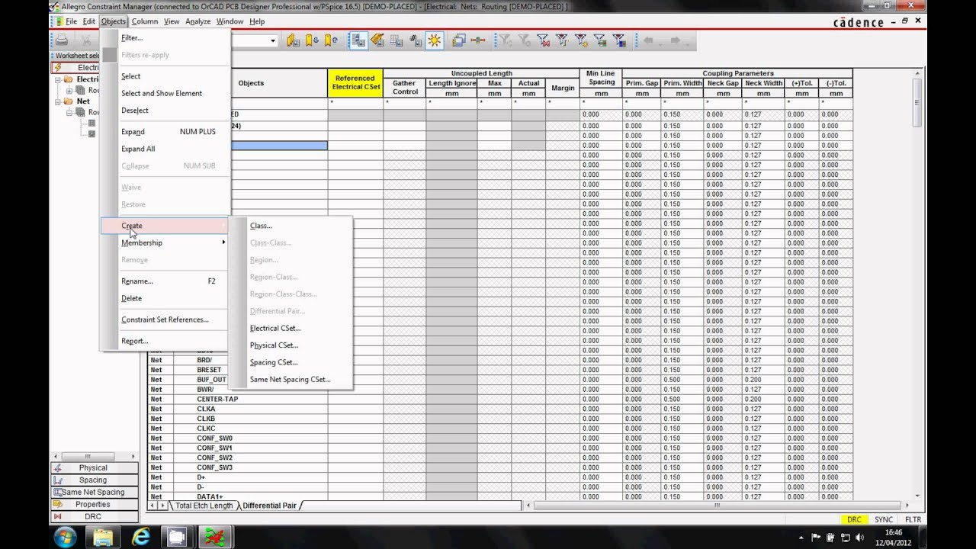Click the Margin column header
This screenshot has height=549, width=976.
tap(563, 88)
